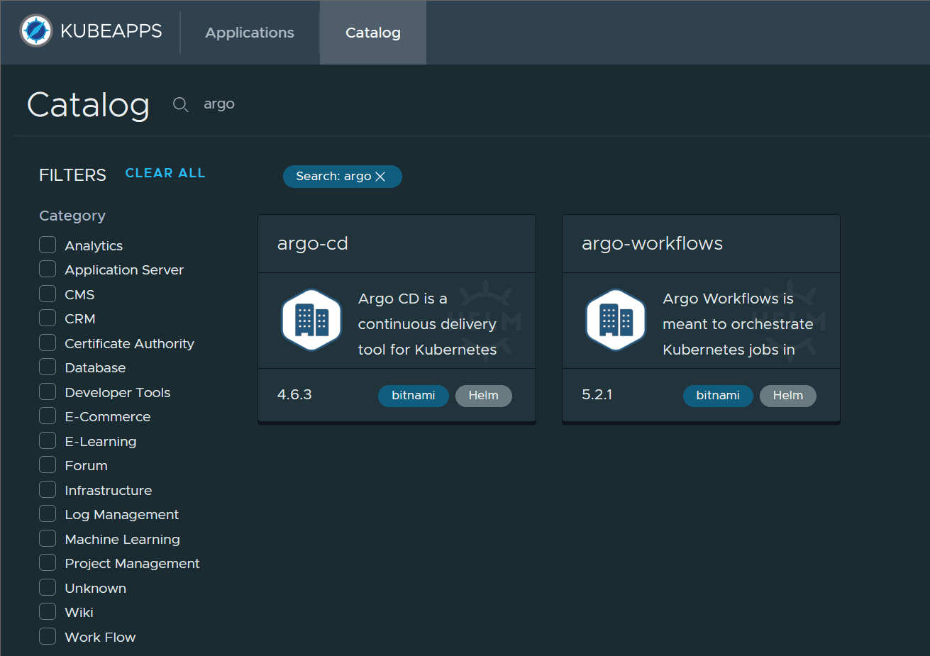The image size is (930, 656).
Task: Click the Helm tag on argo-cd
Action: (x=483, y=396)
